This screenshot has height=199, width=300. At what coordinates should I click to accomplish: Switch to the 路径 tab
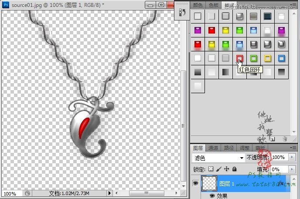228,148
